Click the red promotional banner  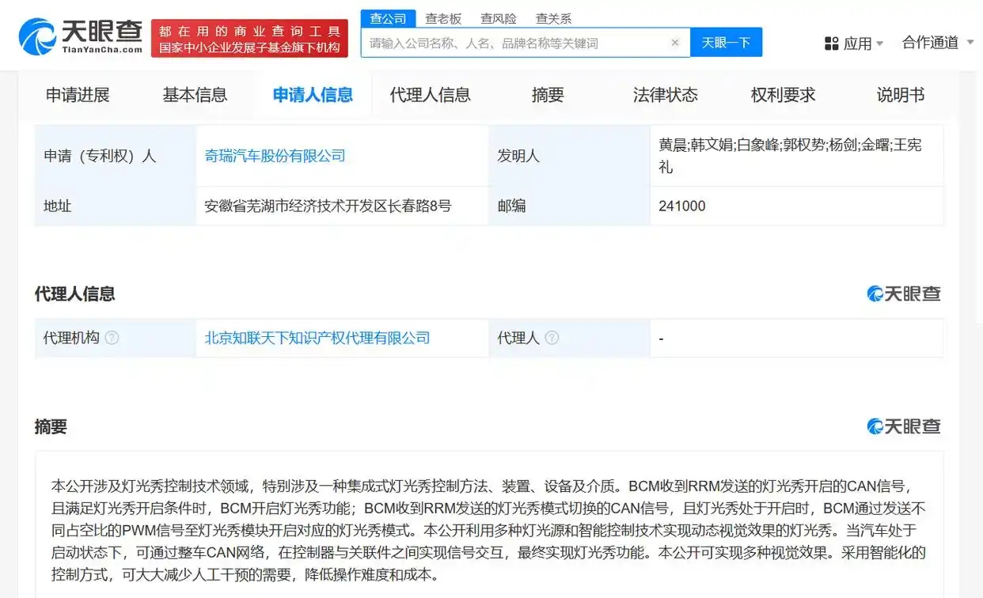pyautogui.click(x=249, y=38)
